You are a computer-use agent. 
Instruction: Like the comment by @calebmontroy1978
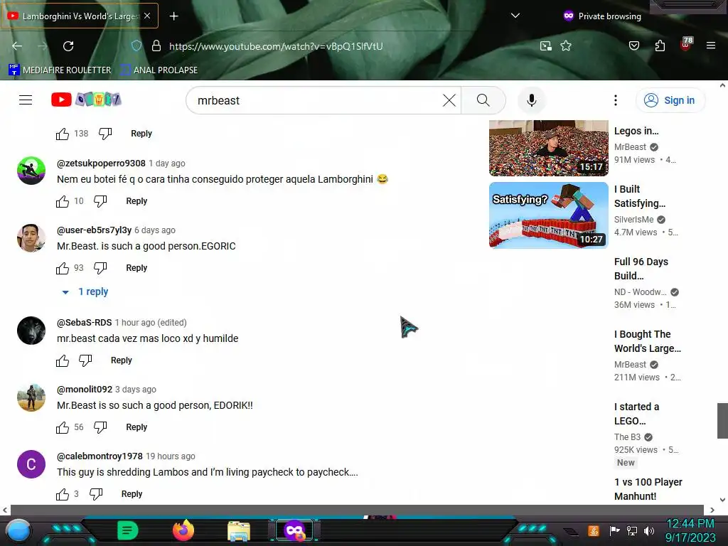pos(63,494)
